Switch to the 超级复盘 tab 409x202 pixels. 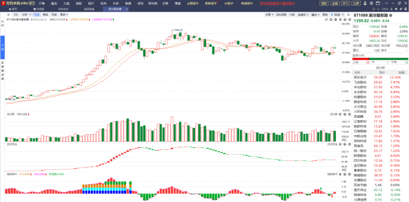89,9
